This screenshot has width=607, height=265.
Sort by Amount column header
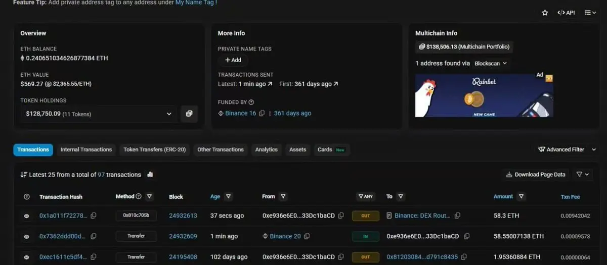[x=503, y=196]
